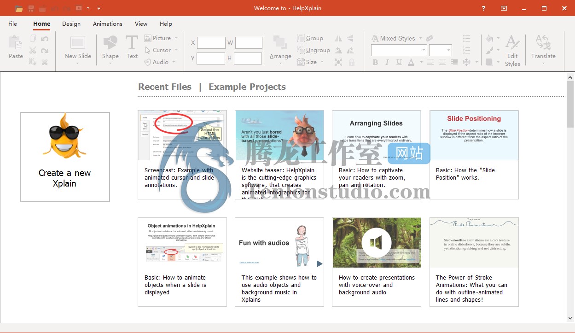Toggle Bold formatting
575x333 pixels.
click(375, 62)
